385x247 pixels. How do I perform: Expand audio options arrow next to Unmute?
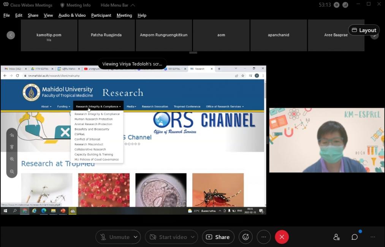point(136,237)
